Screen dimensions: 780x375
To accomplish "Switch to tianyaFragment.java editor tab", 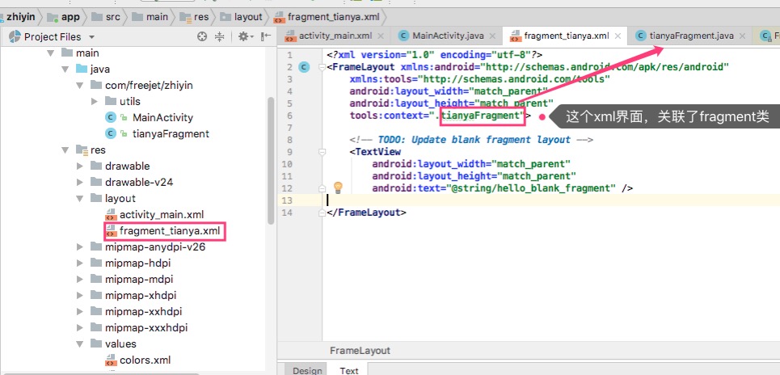I will [x=691, y=36].
